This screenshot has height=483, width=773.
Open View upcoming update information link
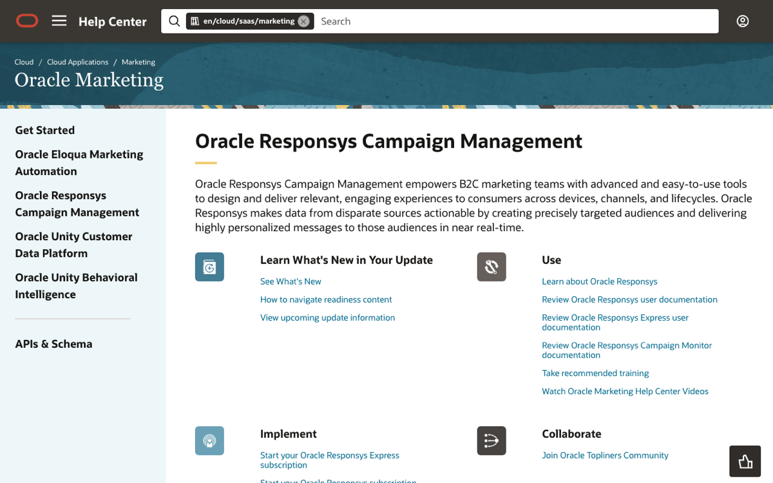(327, 317)
